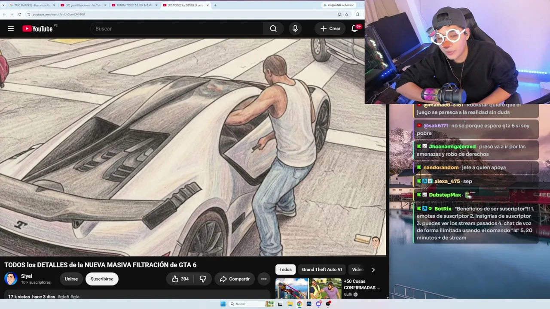Focus the YouTube Buscar search field
This screenshot has width=550, height=309.
[x=177, y=29]
